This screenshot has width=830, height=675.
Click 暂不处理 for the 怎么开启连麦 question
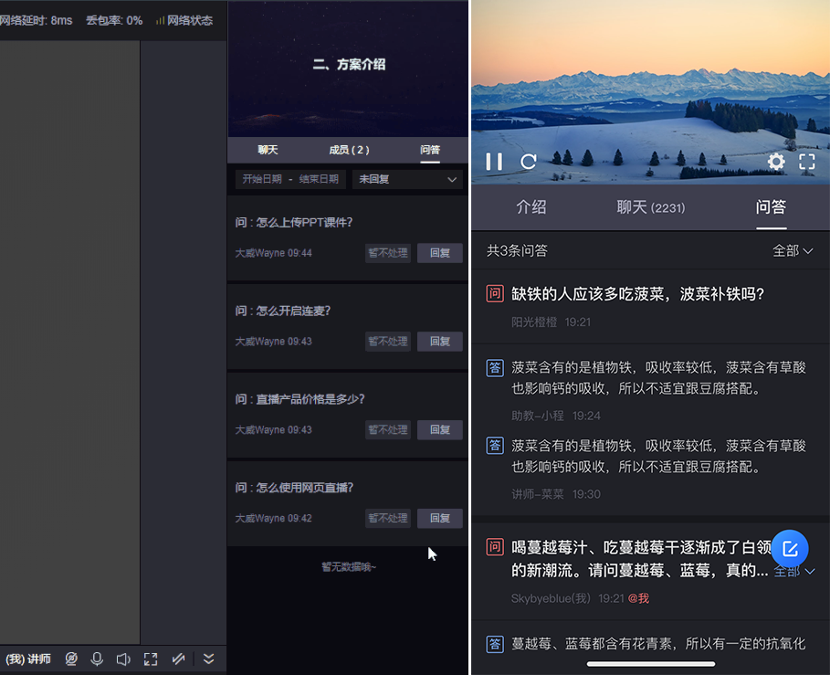pyautogui.click(x=387, y=342)
